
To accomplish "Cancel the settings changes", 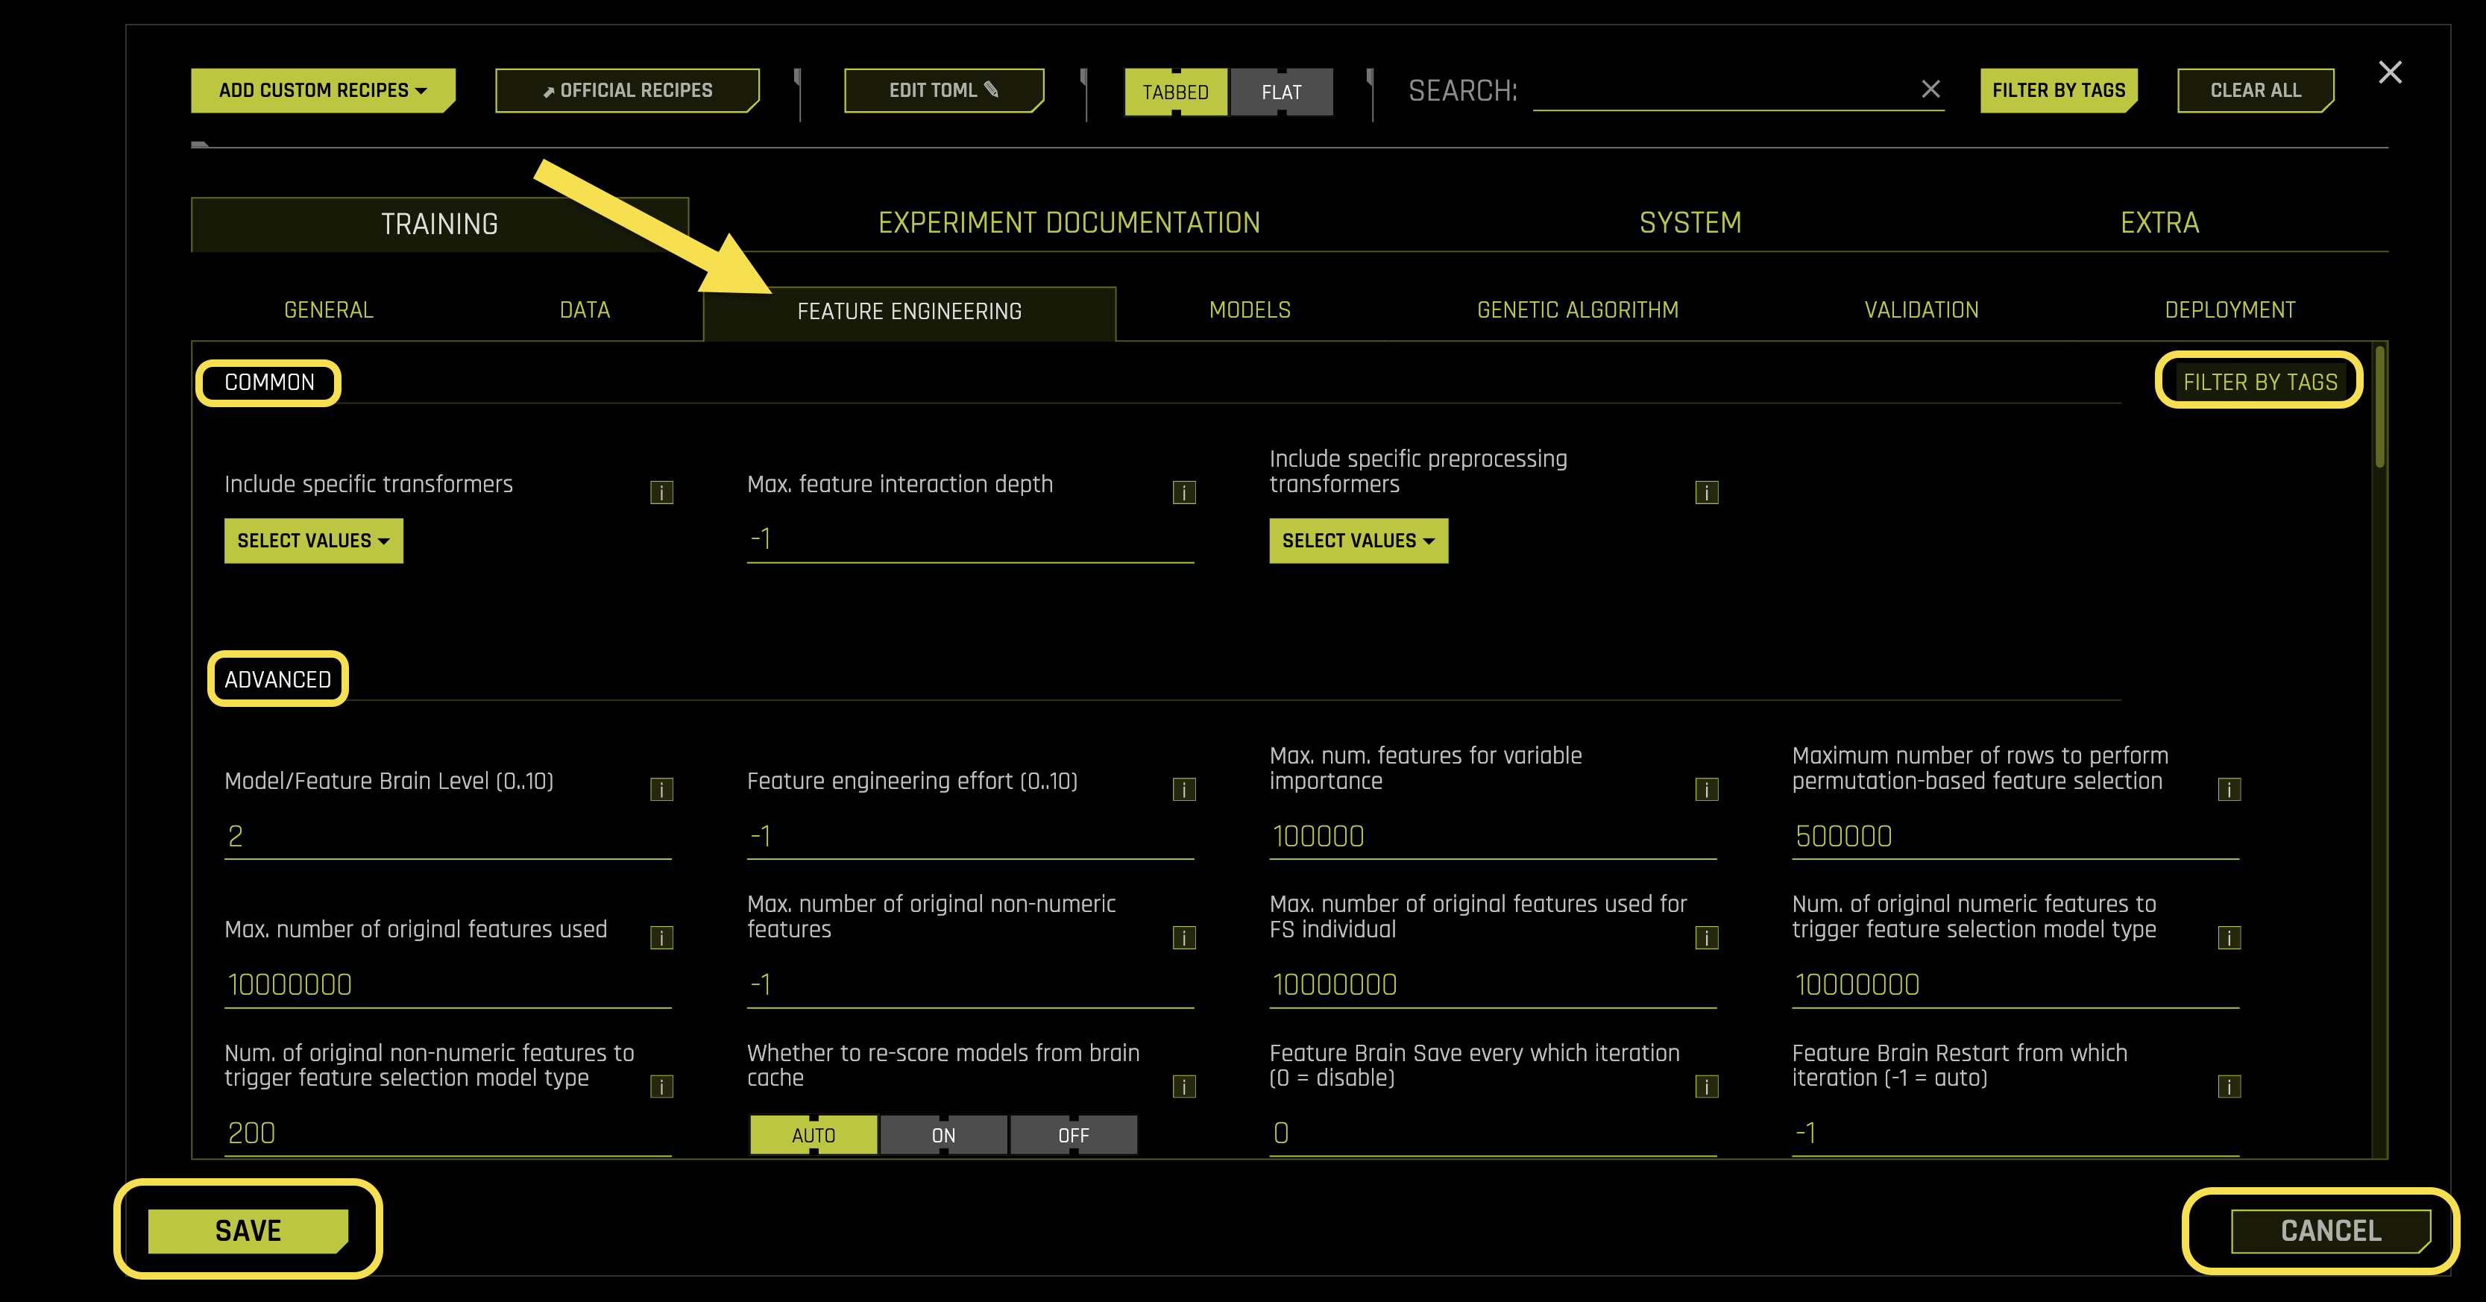I will [2329, 1230].
